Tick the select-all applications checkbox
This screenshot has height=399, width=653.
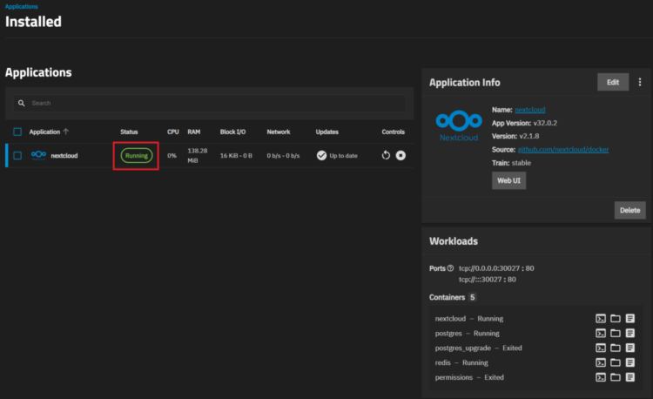(x=17, y=132)
